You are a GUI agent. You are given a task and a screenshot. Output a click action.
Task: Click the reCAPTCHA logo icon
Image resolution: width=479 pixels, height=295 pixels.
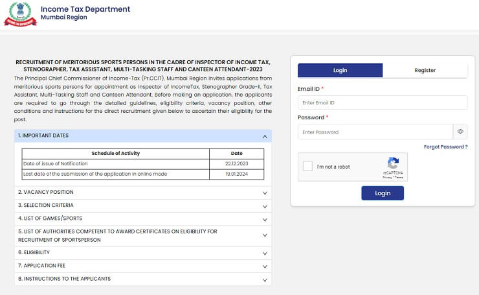point(393,163)
